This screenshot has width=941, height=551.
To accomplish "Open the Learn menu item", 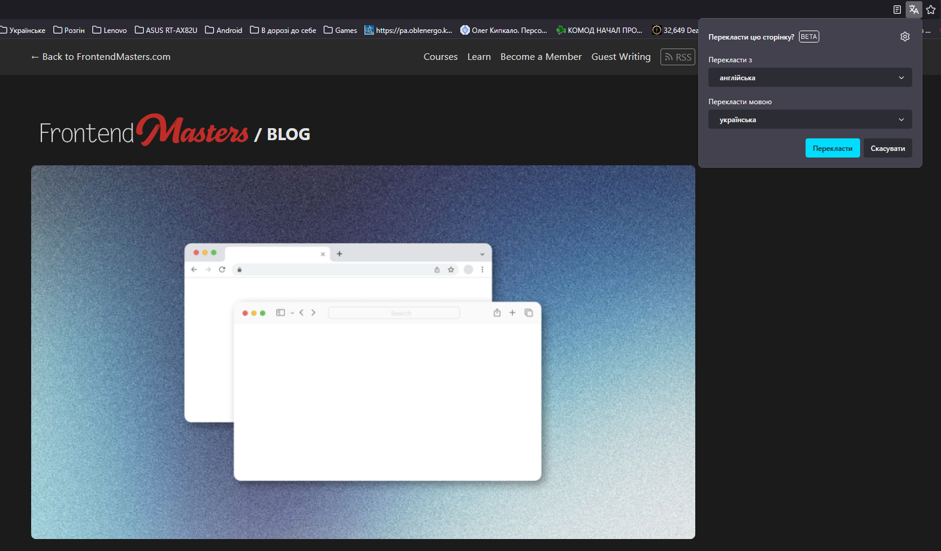I will 479,57.
